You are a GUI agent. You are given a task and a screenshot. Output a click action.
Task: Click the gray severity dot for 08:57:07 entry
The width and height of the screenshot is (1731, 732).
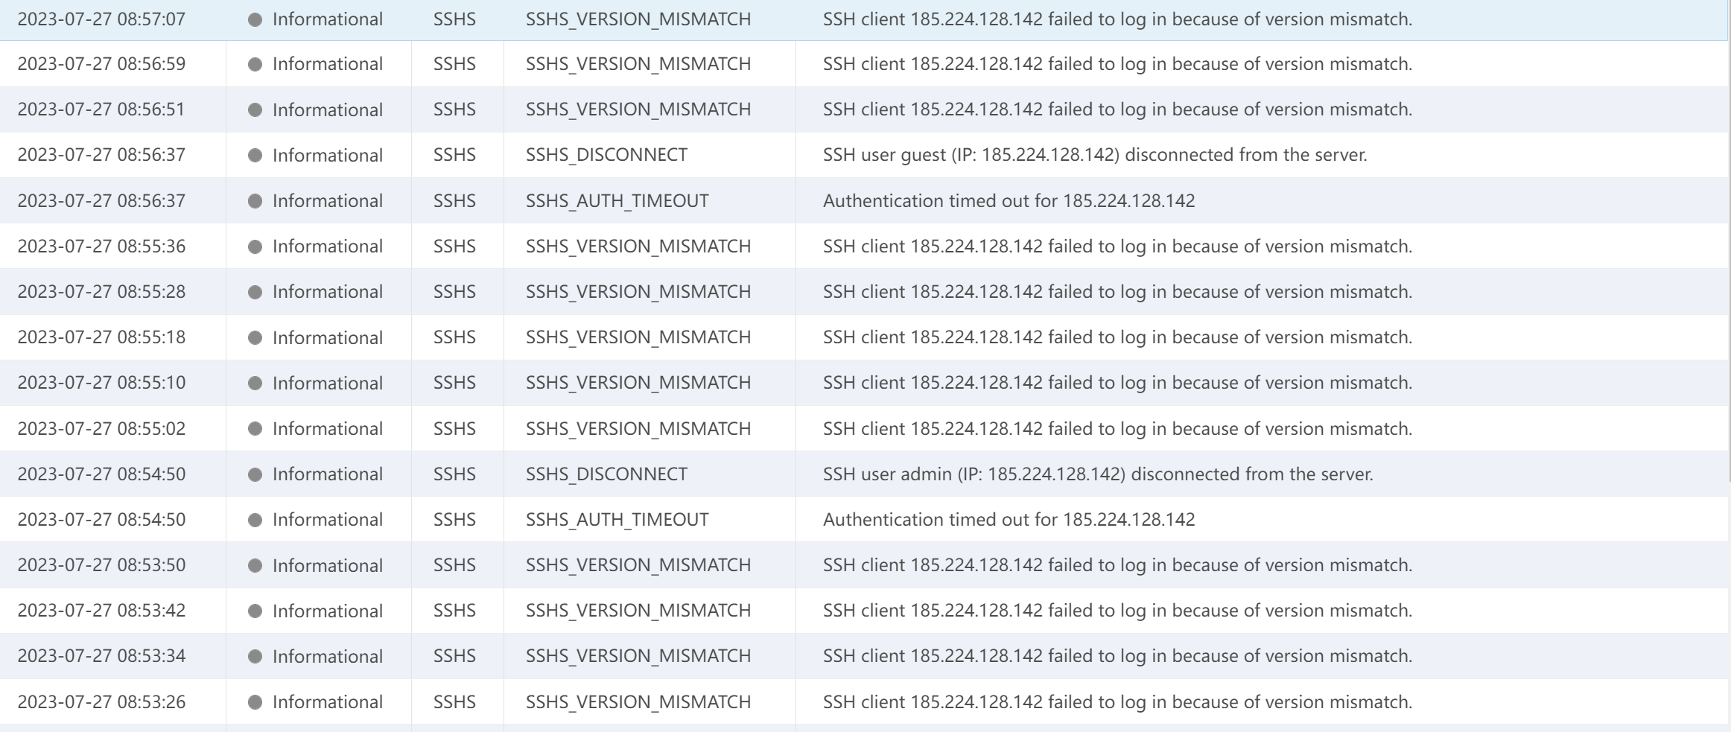tap(255, 20)
